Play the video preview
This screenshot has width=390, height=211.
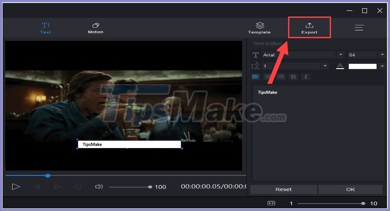tap(16, 187)
